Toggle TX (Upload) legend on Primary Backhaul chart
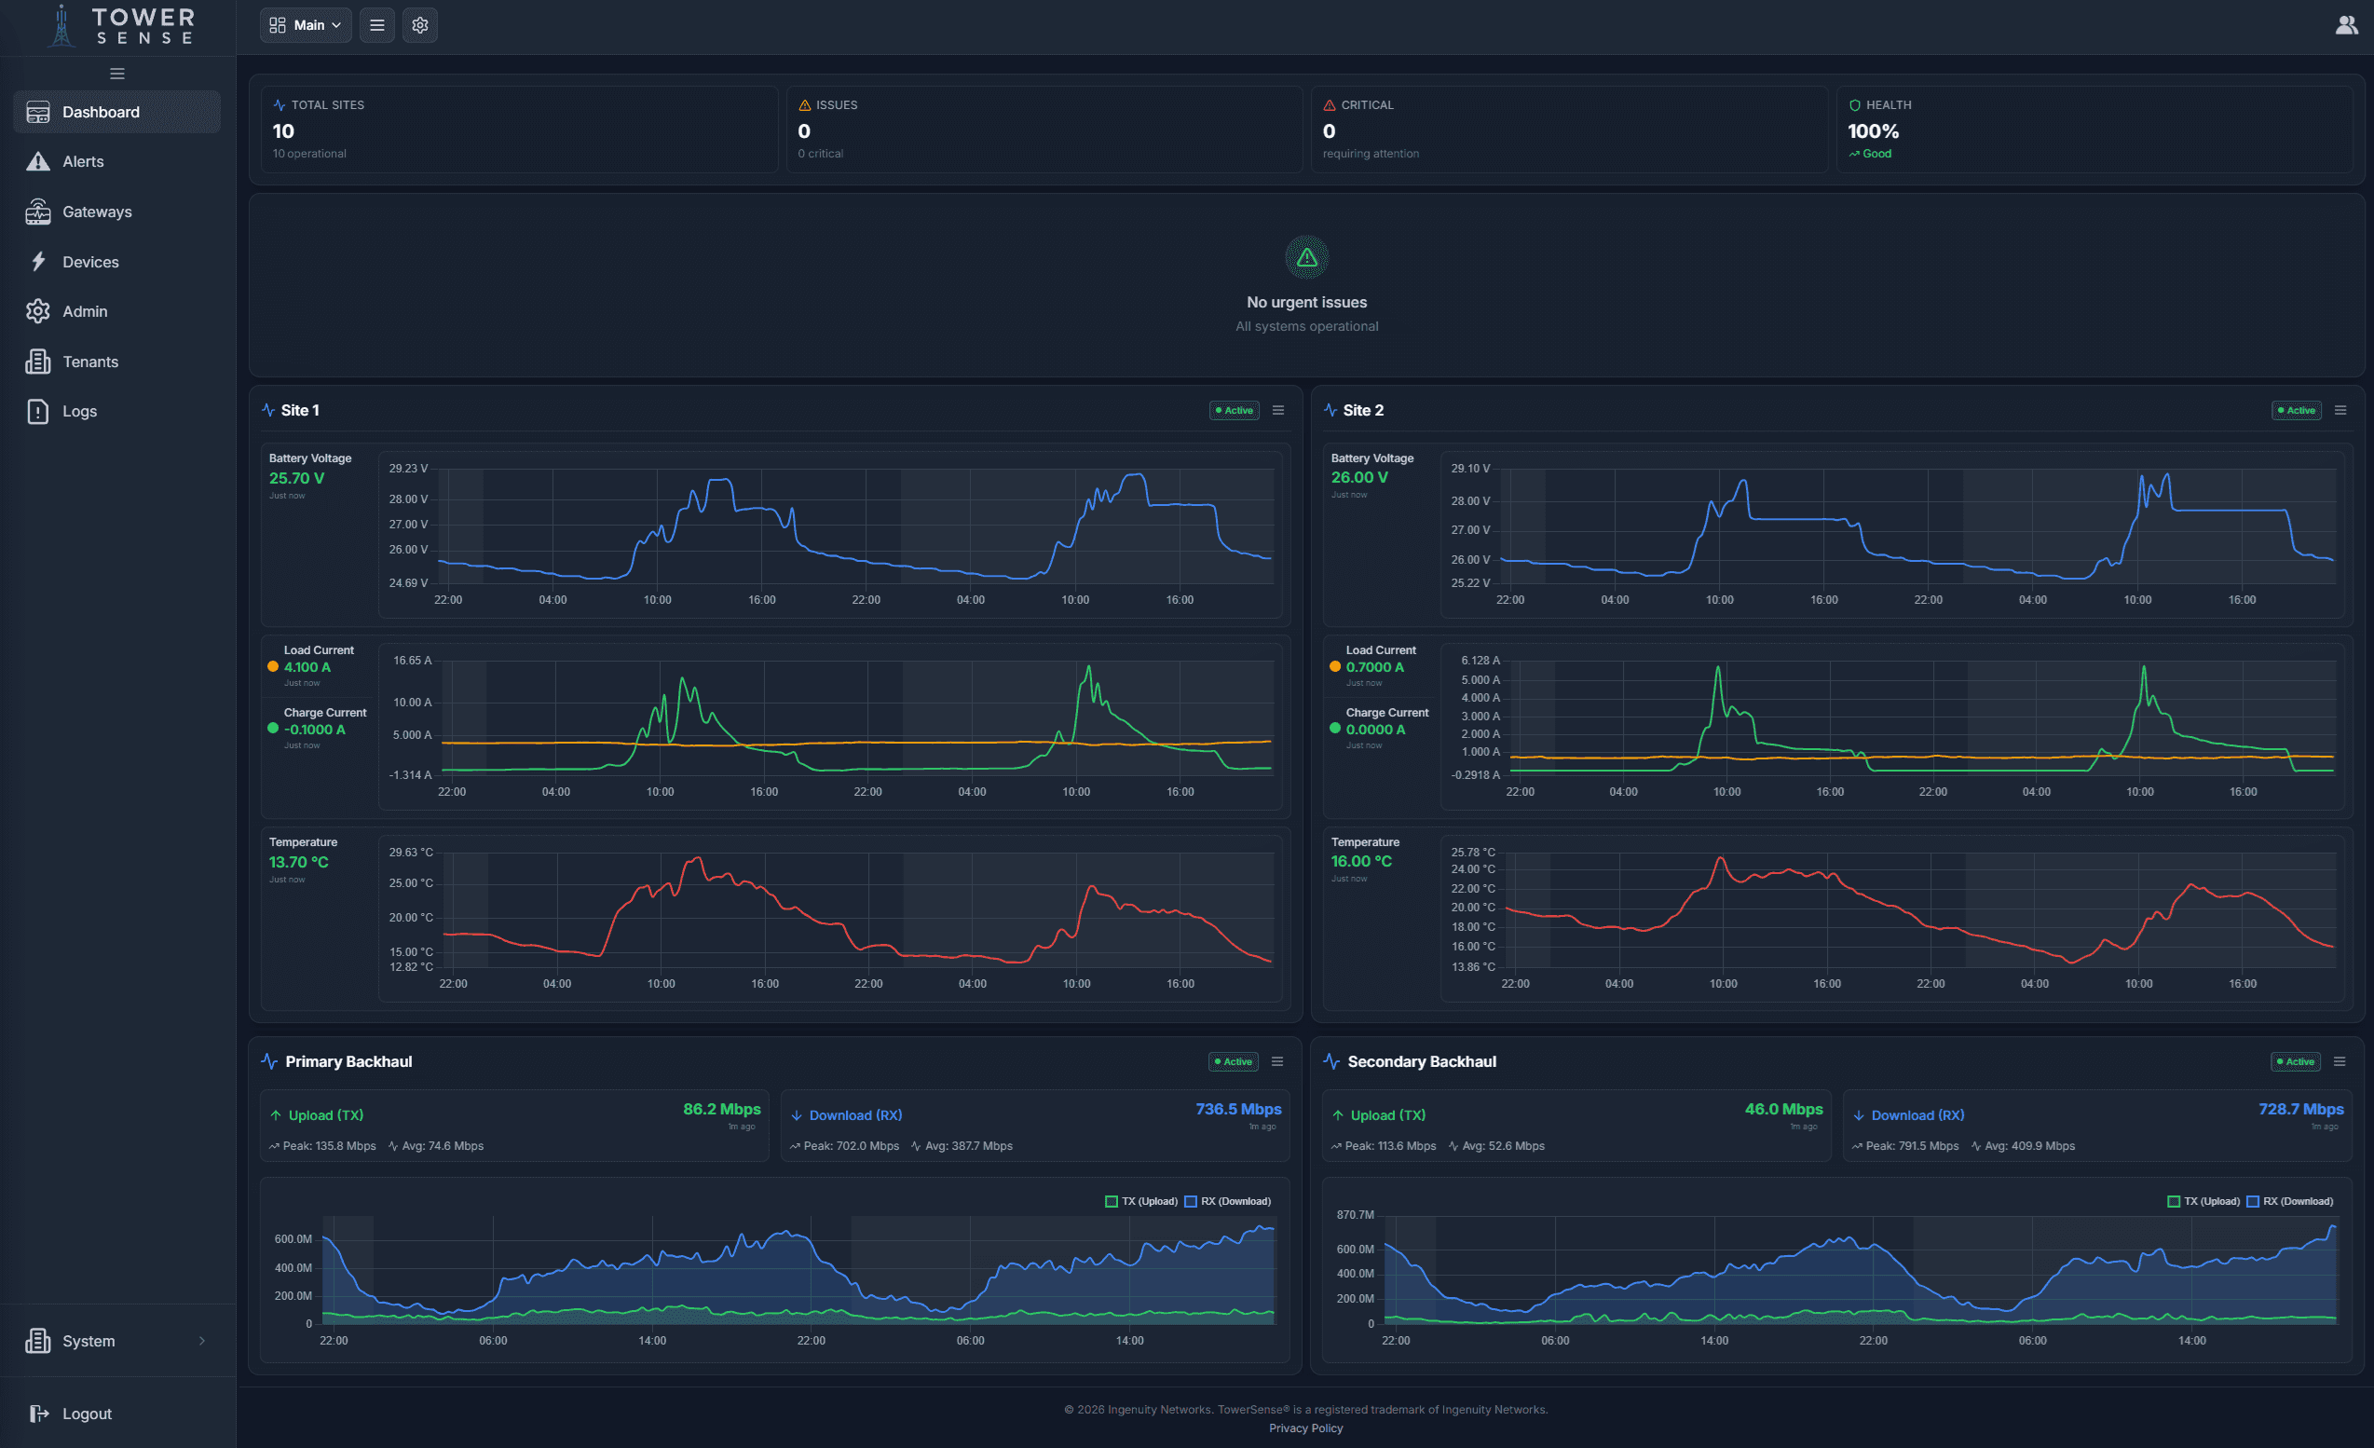 click(x=1143, y=1201)
